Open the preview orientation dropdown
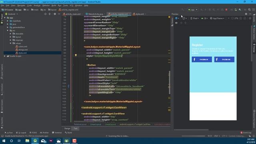Viewport: 256px width, 144px height. click(x=184, y=18)
